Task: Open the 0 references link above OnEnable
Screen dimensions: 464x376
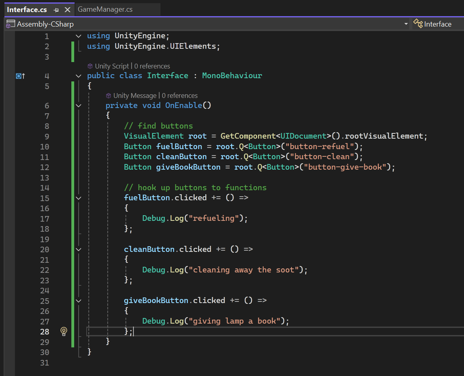Action: click(x=180, y=96)
